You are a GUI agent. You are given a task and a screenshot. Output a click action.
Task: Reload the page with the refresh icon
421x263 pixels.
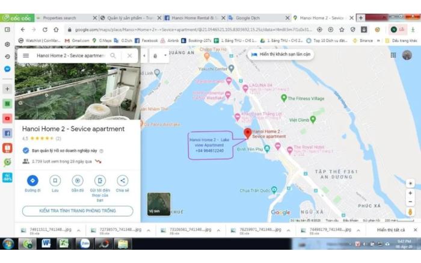click(45, 29)
